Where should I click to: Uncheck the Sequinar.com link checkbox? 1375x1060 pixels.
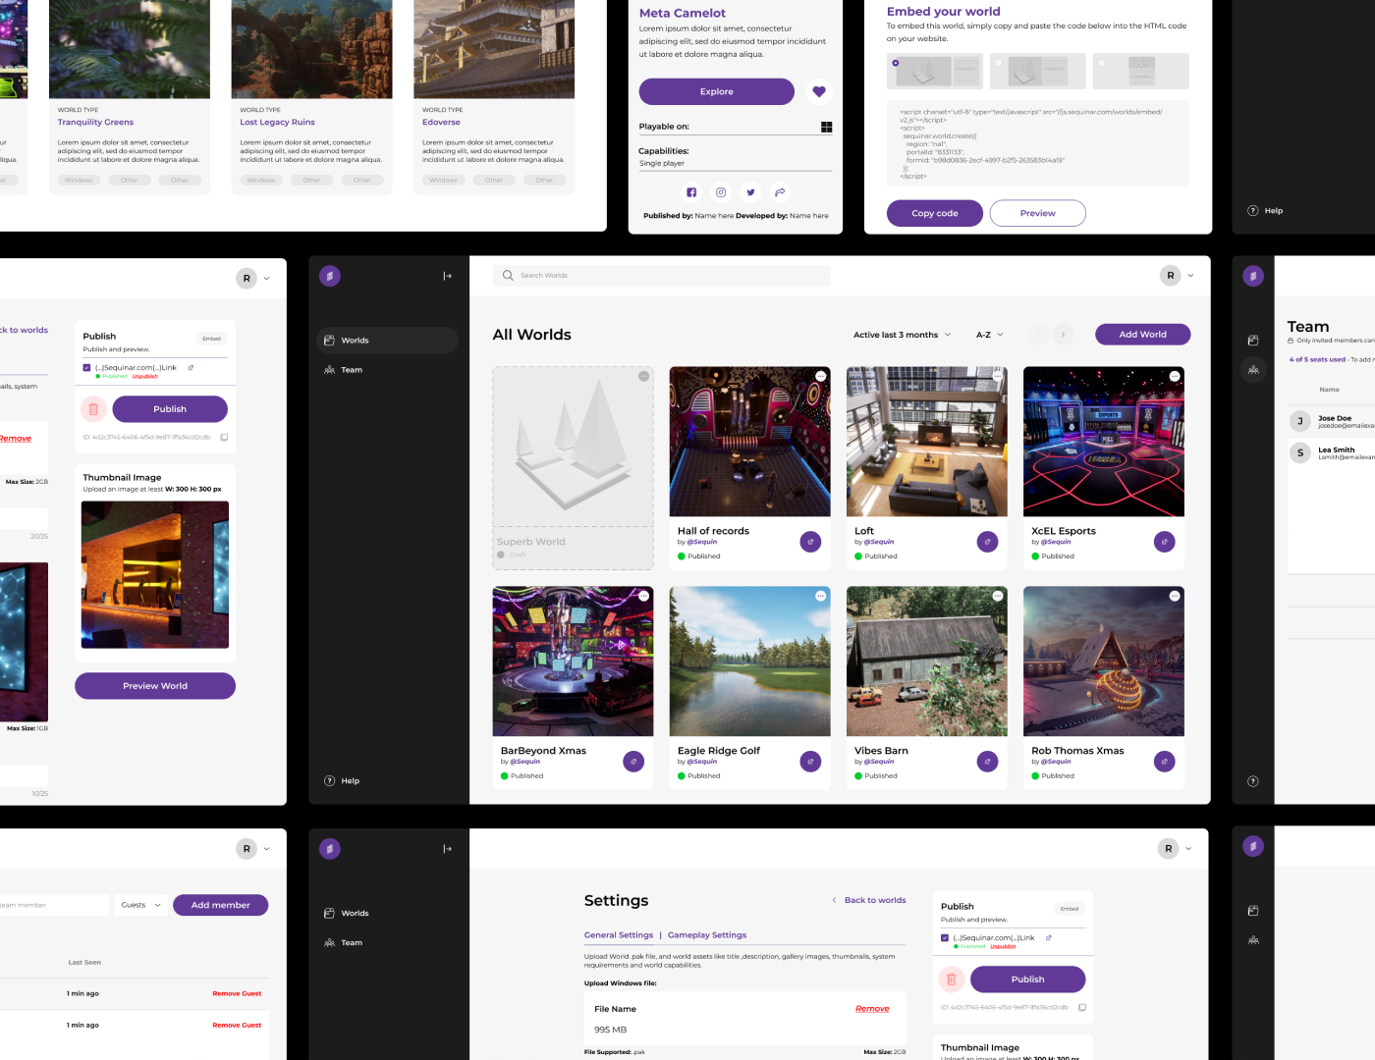tap(86, 367)
